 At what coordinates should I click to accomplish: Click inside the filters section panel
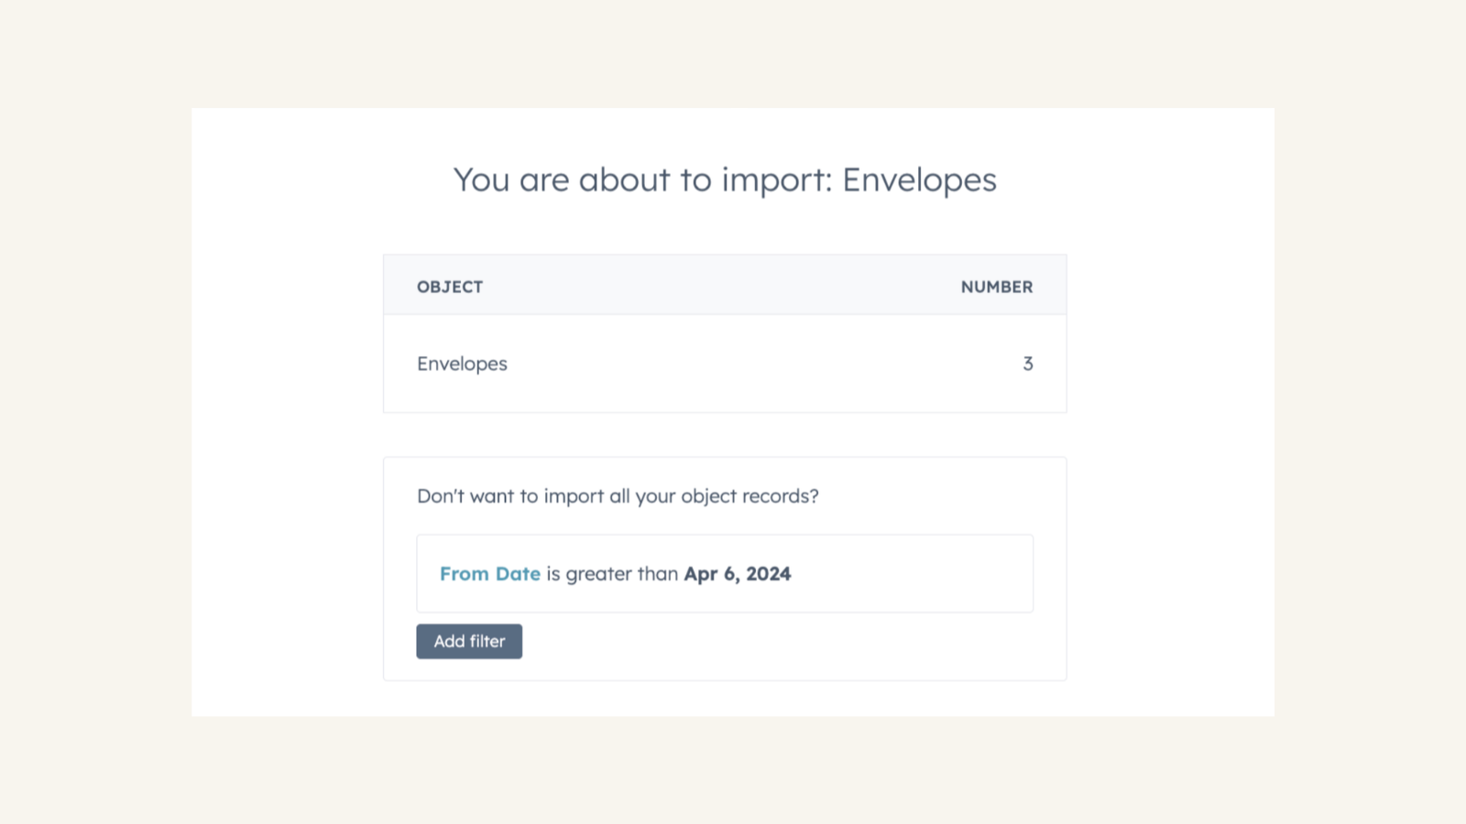click(x=725, y=568)
